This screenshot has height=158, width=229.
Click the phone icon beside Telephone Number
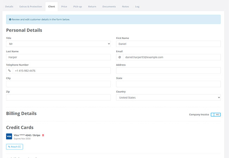point(10,71)
